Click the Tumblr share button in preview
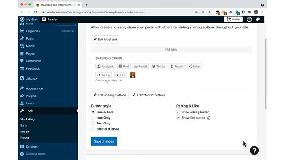Screen dimensions: 285x160 click(177, 66)
